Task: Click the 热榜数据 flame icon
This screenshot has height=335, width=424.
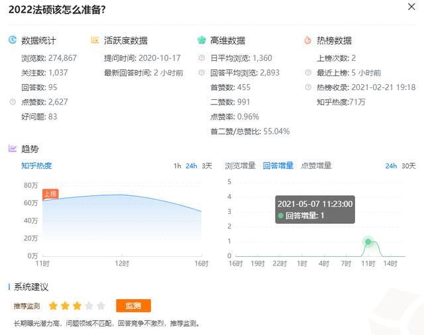Action: [307, 40]
